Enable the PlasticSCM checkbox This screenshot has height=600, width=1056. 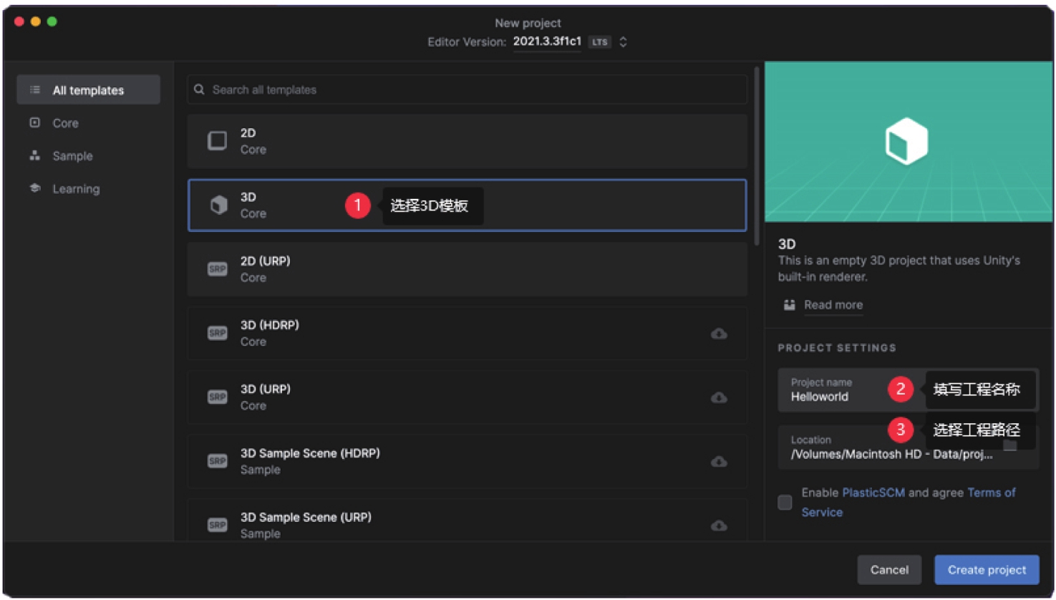click(785, 502)
